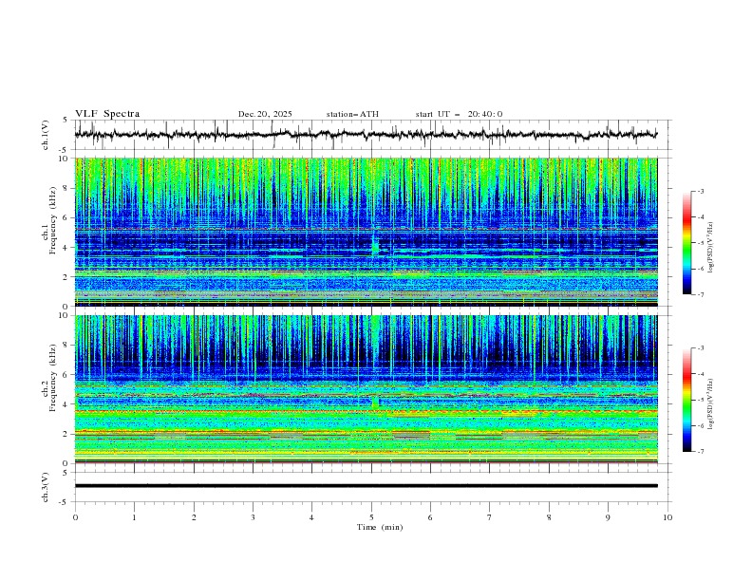Click the "Time (min)" axis title

click(x=380, y=527)
